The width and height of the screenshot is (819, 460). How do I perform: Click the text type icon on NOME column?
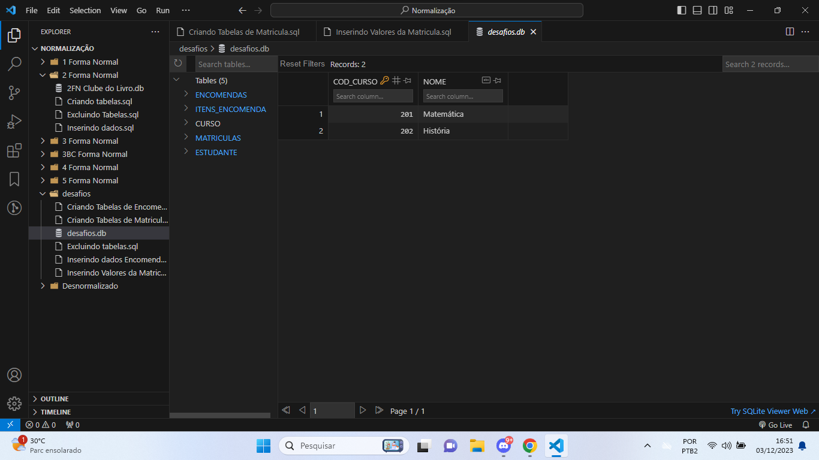tap(486, 80)
